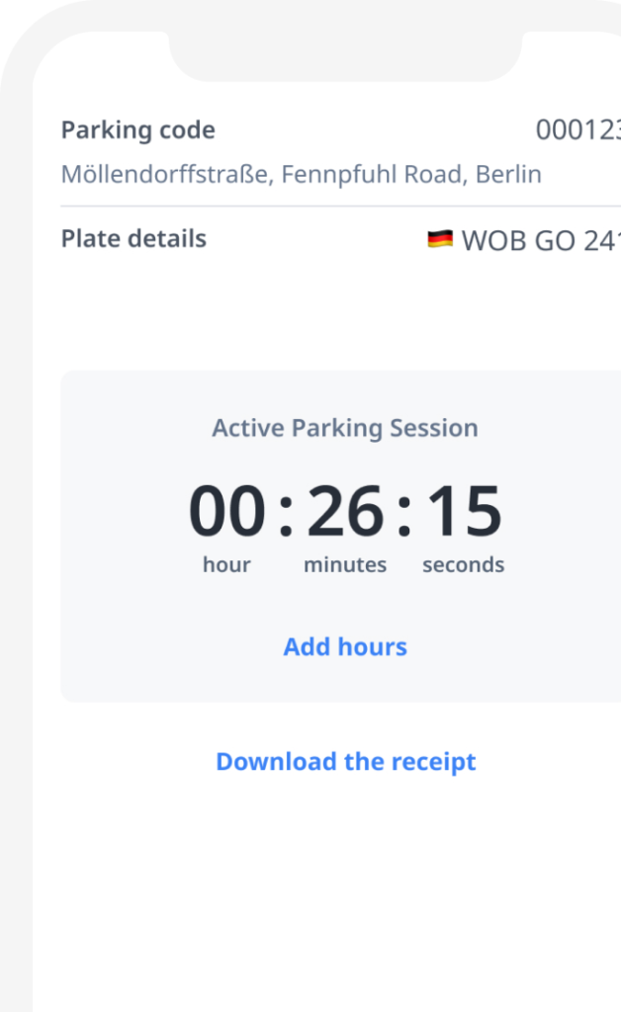Click the "seconds" label under timer
Viewport: 621px width, 1012px height.
[x=463, y=565]
